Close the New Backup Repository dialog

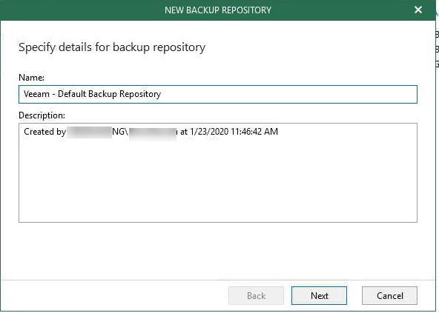pos(418,10)
